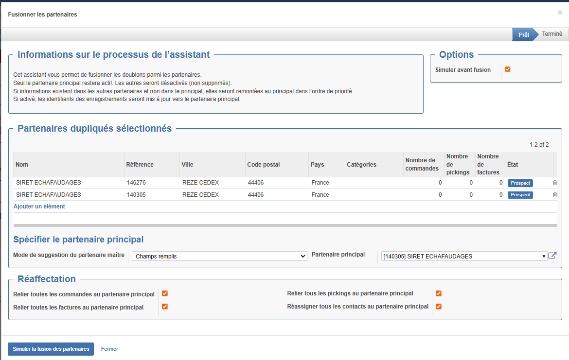Click the Fermer link

coord(109,349)
